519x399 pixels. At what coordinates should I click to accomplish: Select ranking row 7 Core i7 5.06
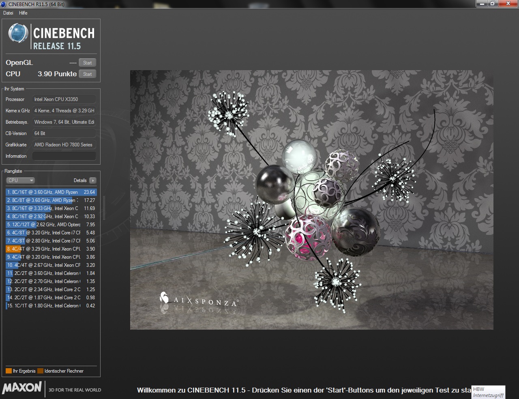click(x=51, y=241)
